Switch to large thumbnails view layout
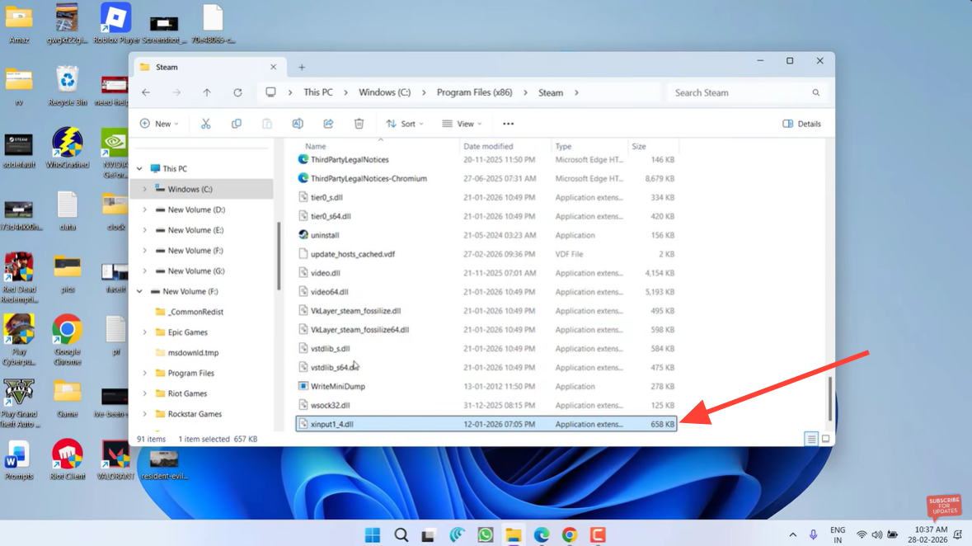Image resolution: width=972 pixels, height=546 pixels. 825,439
